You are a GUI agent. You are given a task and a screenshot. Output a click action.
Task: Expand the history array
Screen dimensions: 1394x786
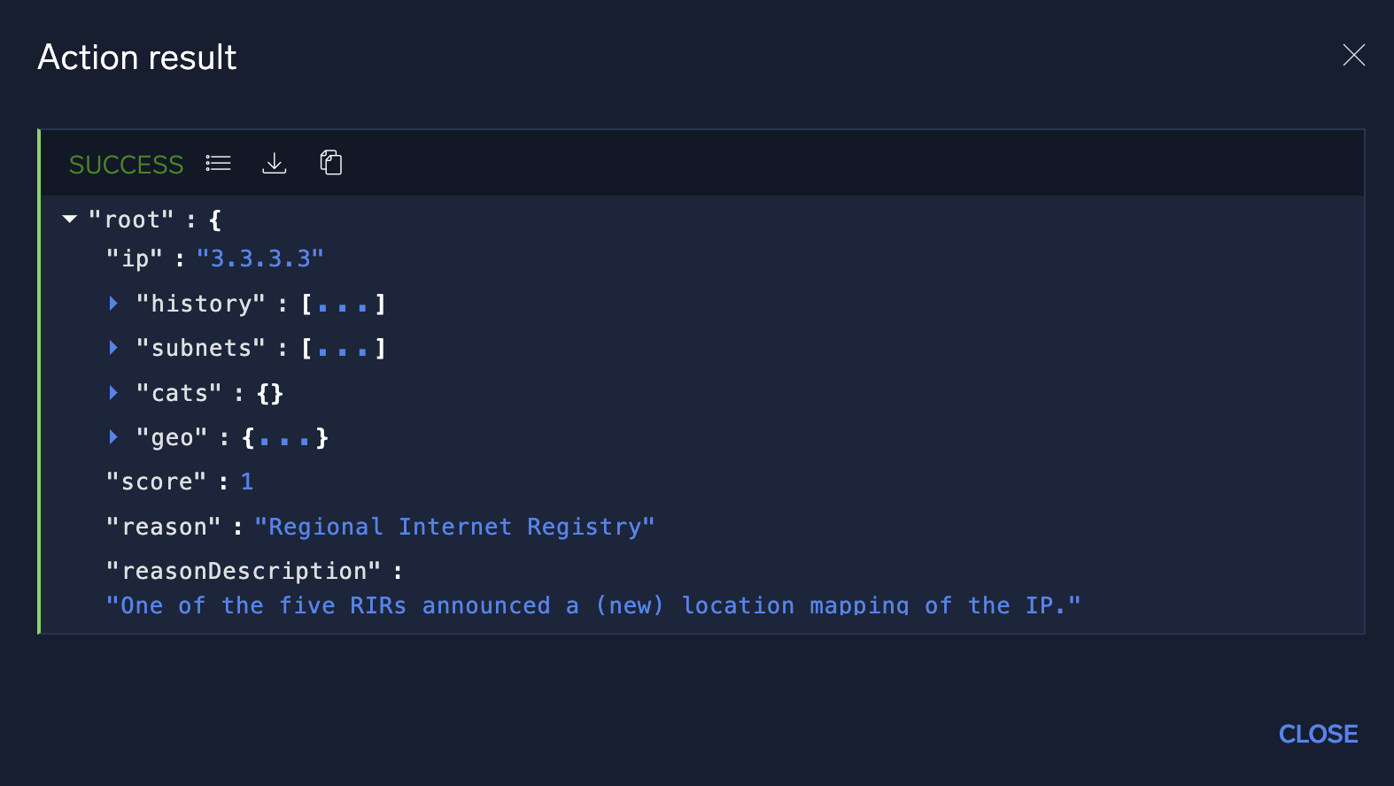[x=113, y=303]
